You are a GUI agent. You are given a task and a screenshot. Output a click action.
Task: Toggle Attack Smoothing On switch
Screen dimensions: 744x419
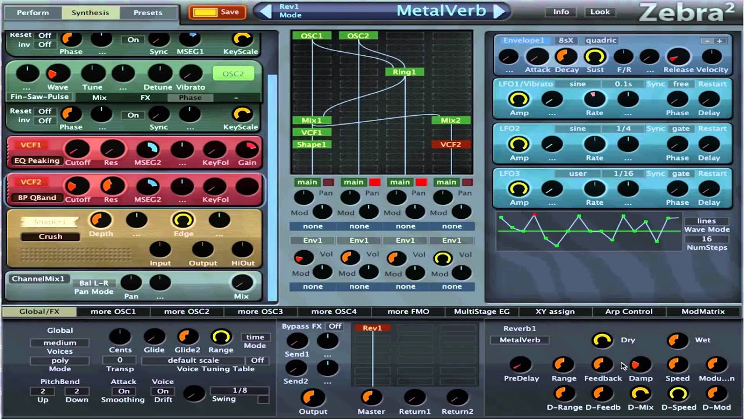[124, 391]
